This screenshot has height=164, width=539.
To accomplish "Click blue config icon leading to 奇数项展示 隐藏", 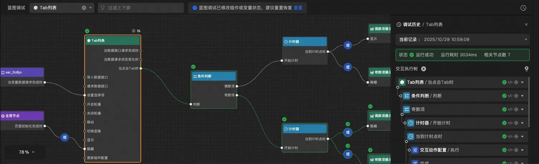I will click(x=348, y=67).
